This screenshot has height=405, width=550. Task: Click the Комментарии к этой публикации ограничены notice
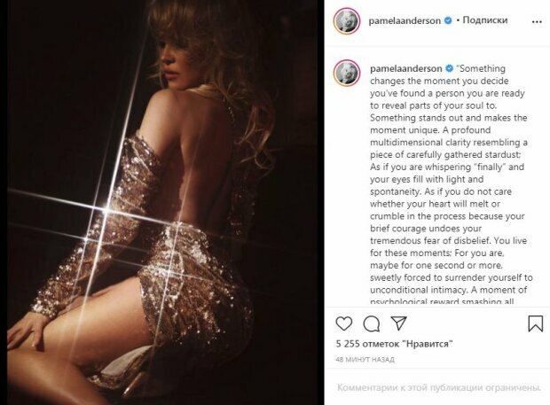click(439, 387)
